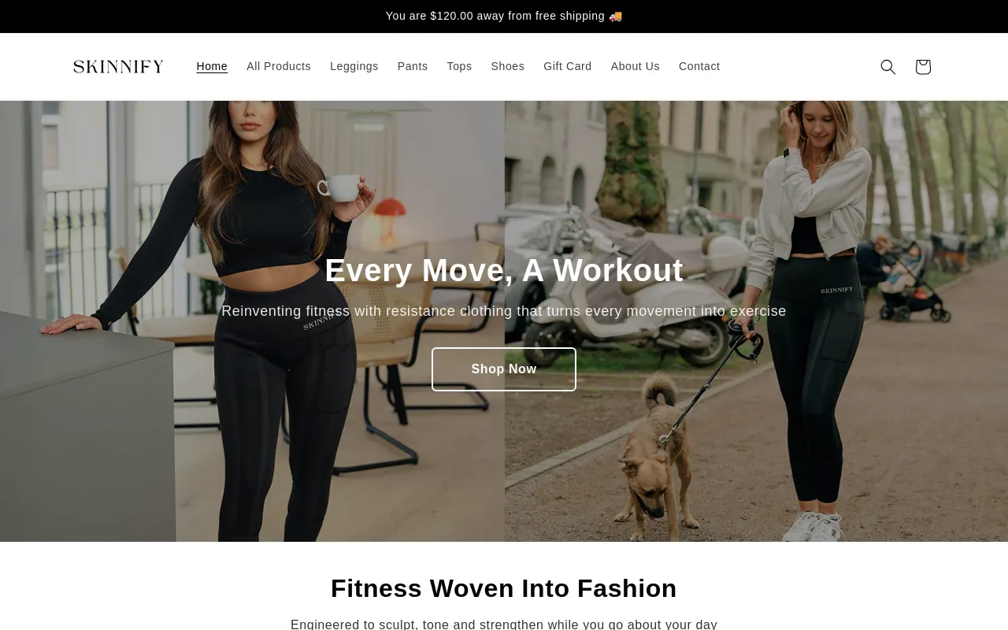Open the search magnifier icon
This screenshot has height=630, width=1008.
click(x=888, y=67)
